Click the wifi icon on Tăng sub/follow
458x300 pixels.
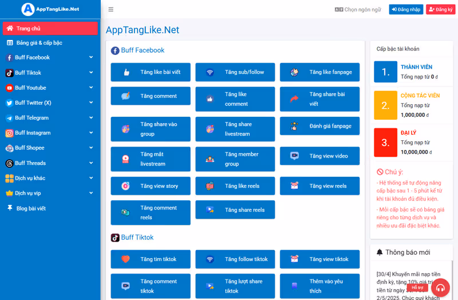(x=210, y=72)
